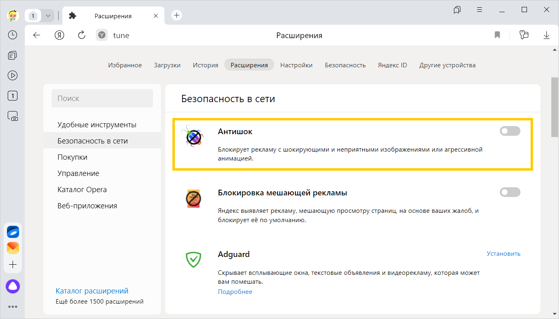The height and width of the screenshot is (319, 559).
Task: Open the Другие устройства tab
Action: pos(447,65)
